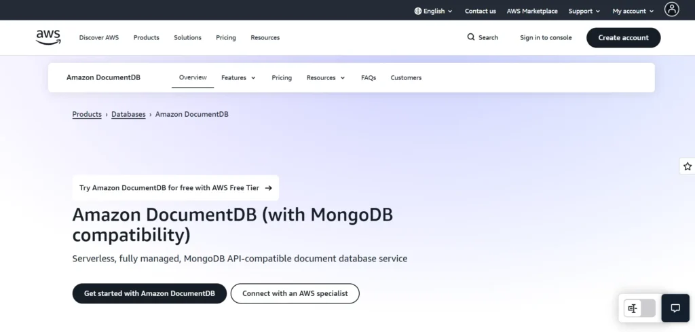Select the Pricing tab in DocumentDB nav
This screenshot has height=332, width=695.
pos(282,77)
